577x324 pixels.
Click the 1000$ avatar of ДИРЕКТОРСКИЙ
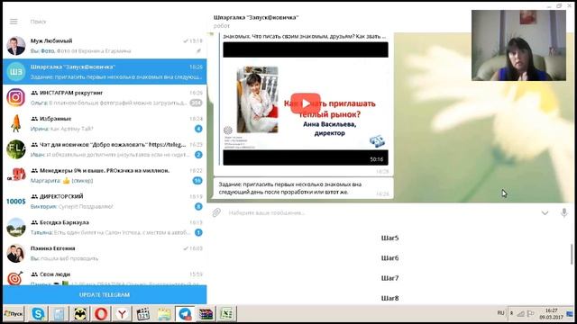coord(16,202)
